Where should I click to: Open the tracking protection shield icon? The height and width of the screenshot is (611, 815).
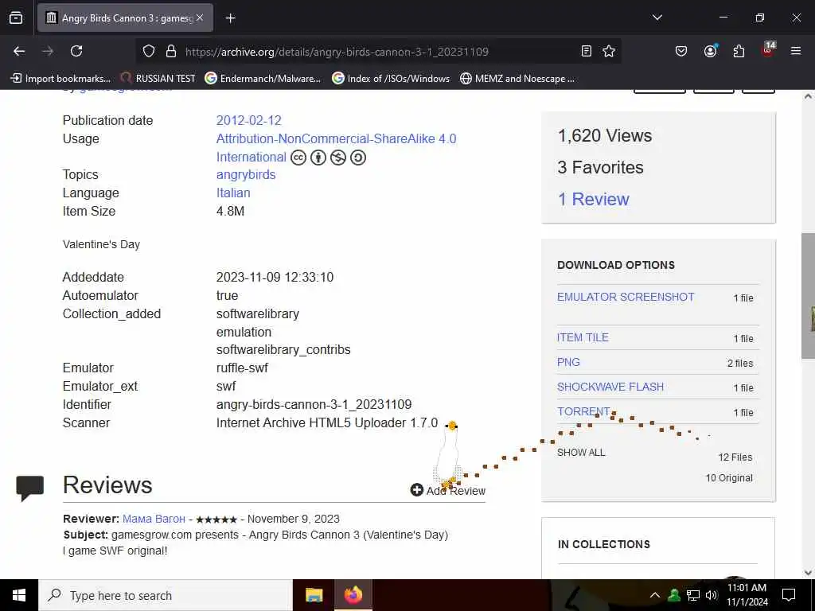pos(149,52)
